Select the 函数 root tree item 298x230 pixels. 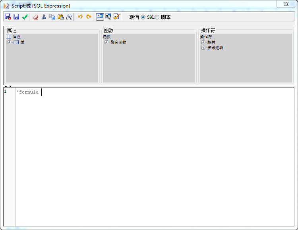point(107,37)
